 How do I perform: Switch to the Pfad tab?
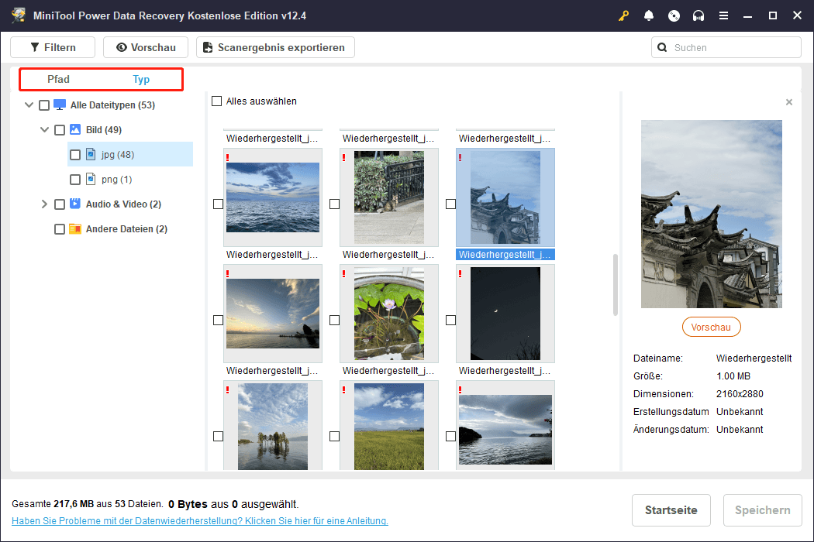coord(58,79)
